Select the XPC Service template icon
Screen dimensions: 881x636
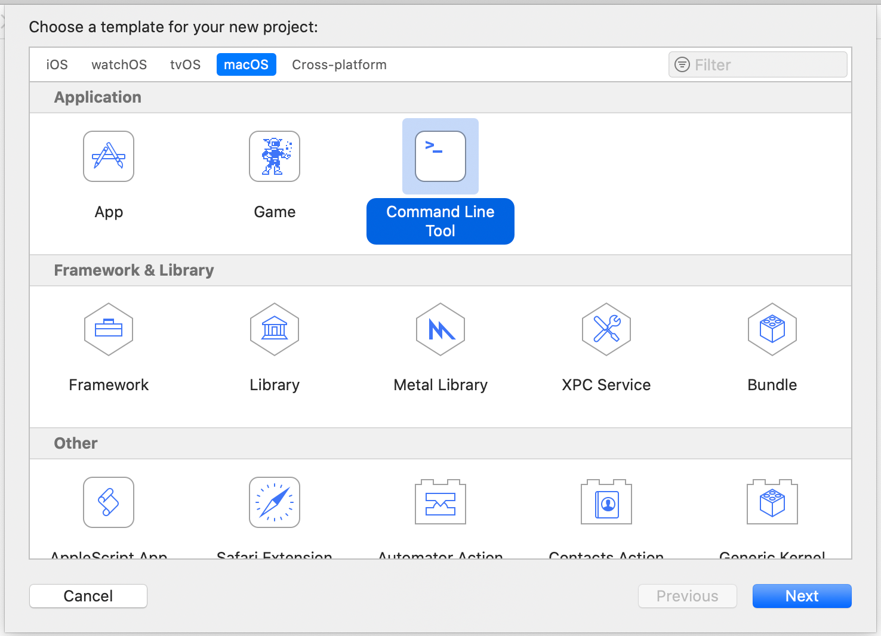(x=606, y=329)
